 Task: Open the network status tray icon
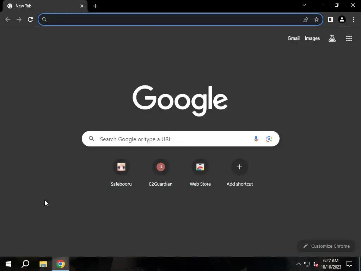307,264
